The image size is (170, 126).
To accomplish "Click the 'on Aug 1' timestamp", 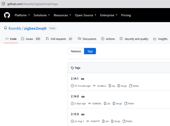I will pos(79,121).
